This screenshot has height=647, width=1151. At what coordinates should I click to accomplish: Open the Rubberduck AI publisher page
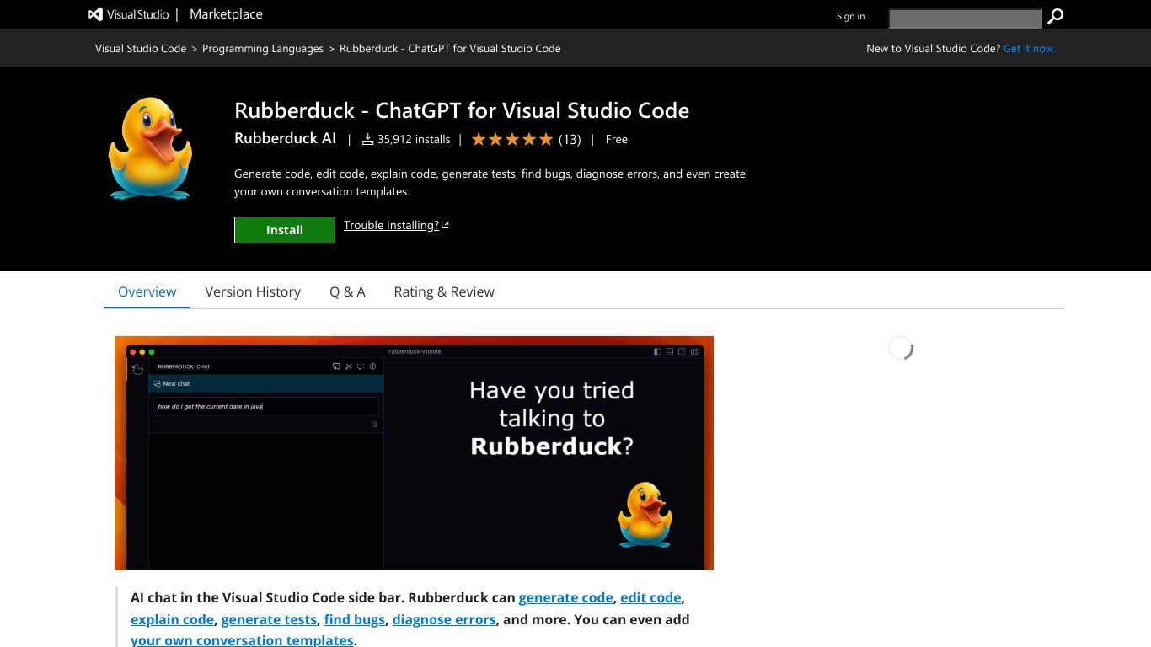(x=285, y=138)
